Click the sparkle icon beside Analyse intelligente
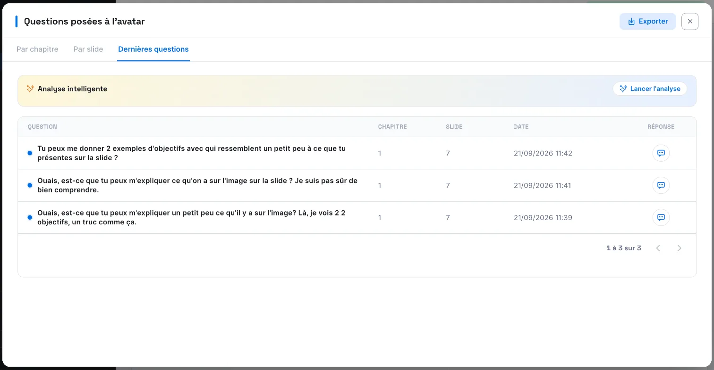 30,89
